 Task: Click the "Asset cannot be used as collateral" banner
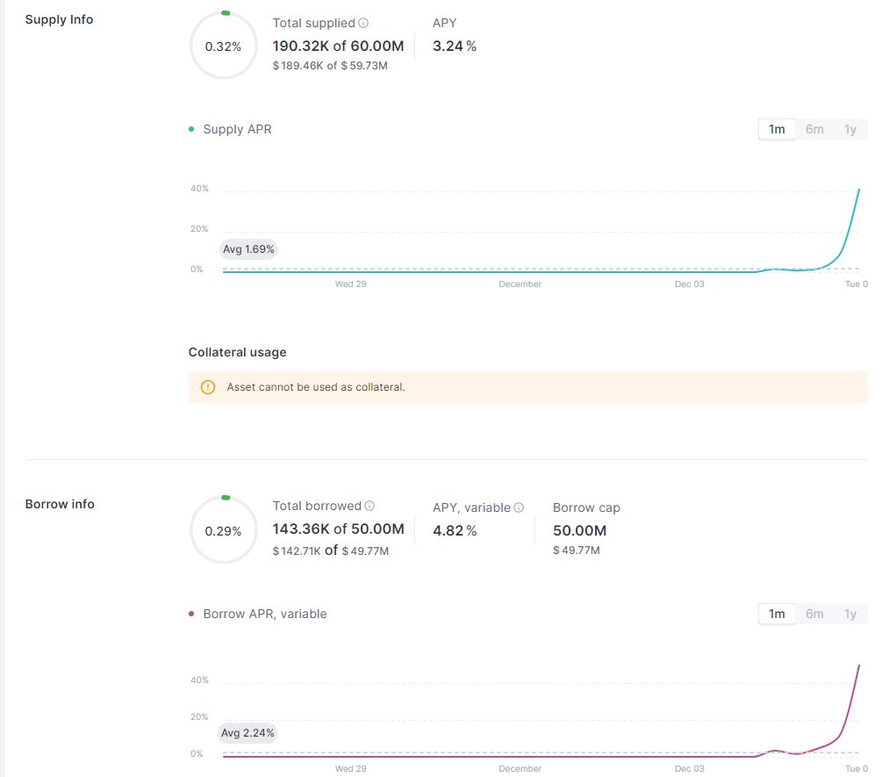[527, 387]
